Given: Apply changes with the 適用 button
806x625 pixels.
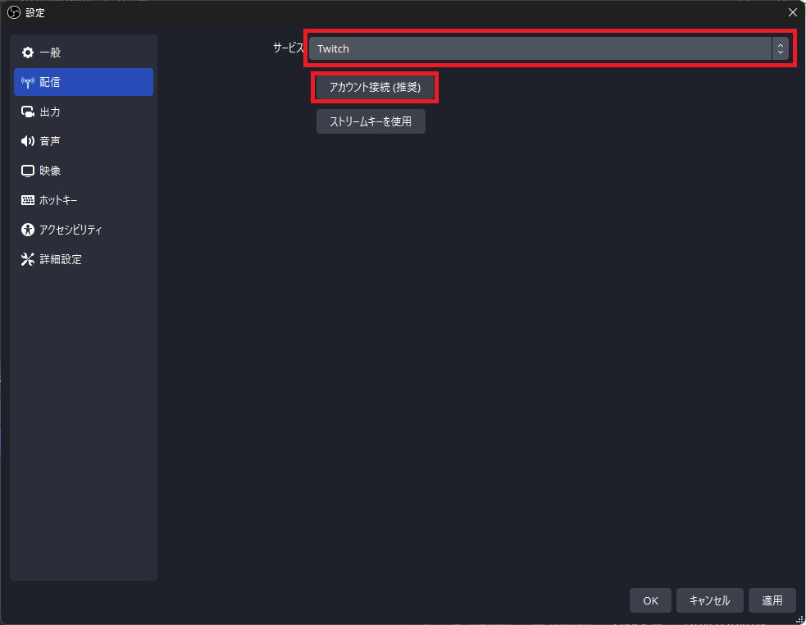Looking at the screenshot, I should [x=772, y=600].
